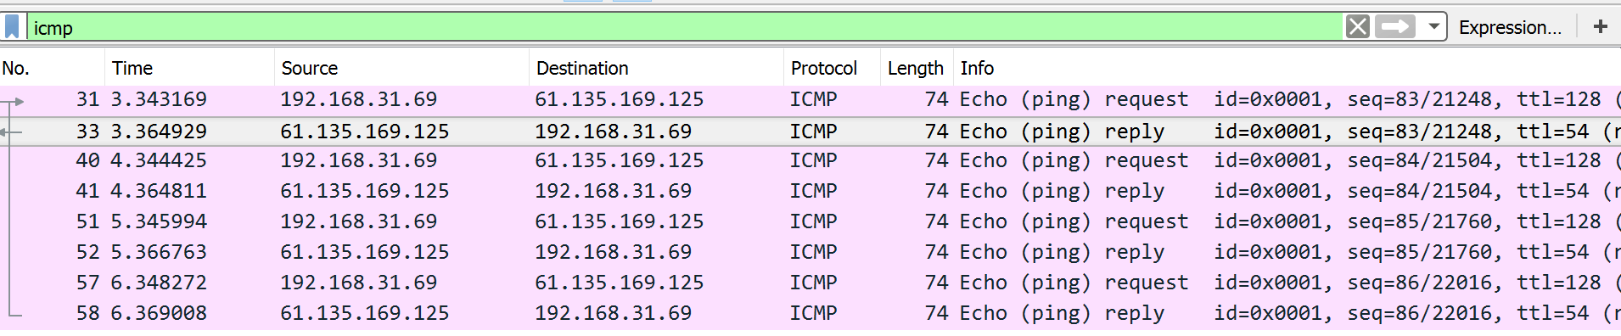Select the last packet 58 row
Image resolution: width=1621 pixels, height=336 pixels.
pos(810,314)
